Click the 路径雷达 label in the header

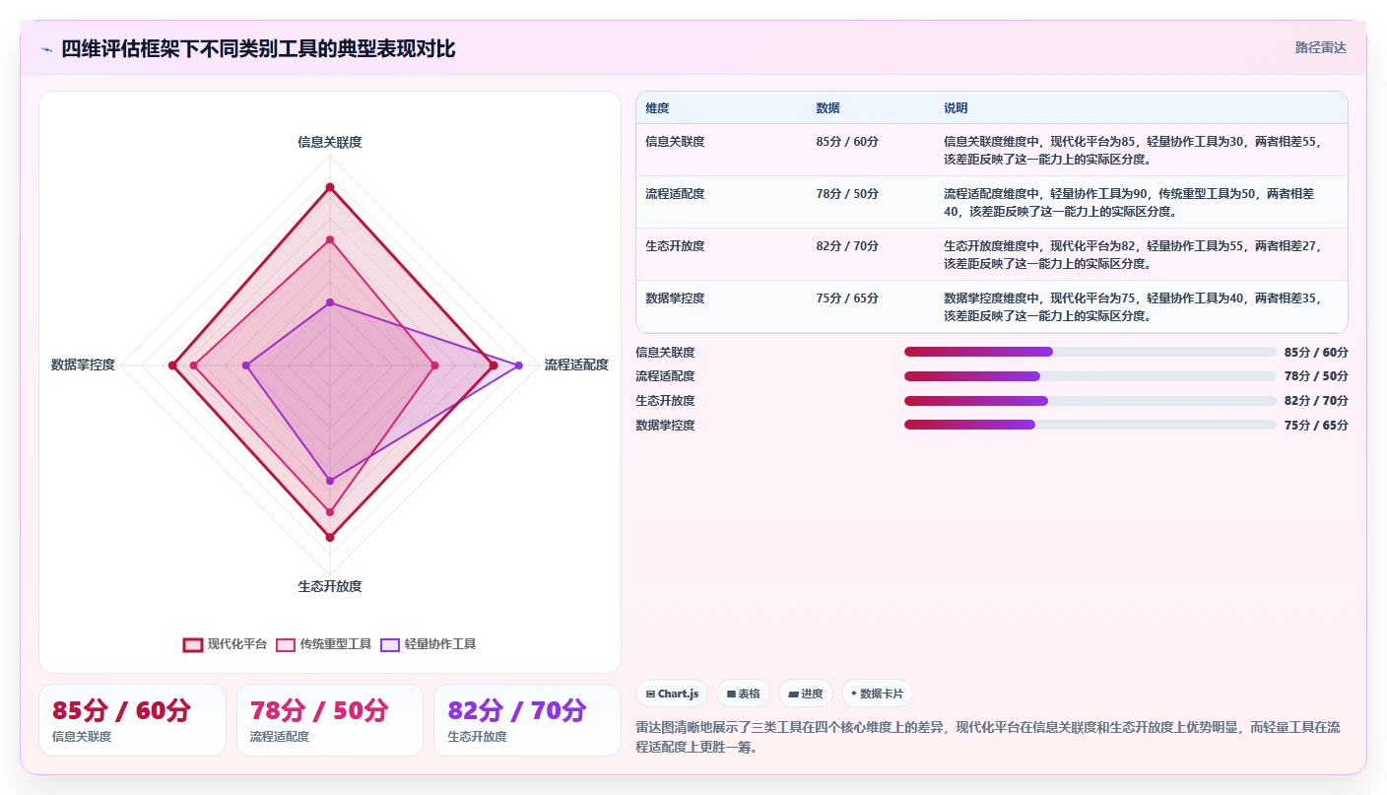pyautogui.click(x=1320, y=47)
